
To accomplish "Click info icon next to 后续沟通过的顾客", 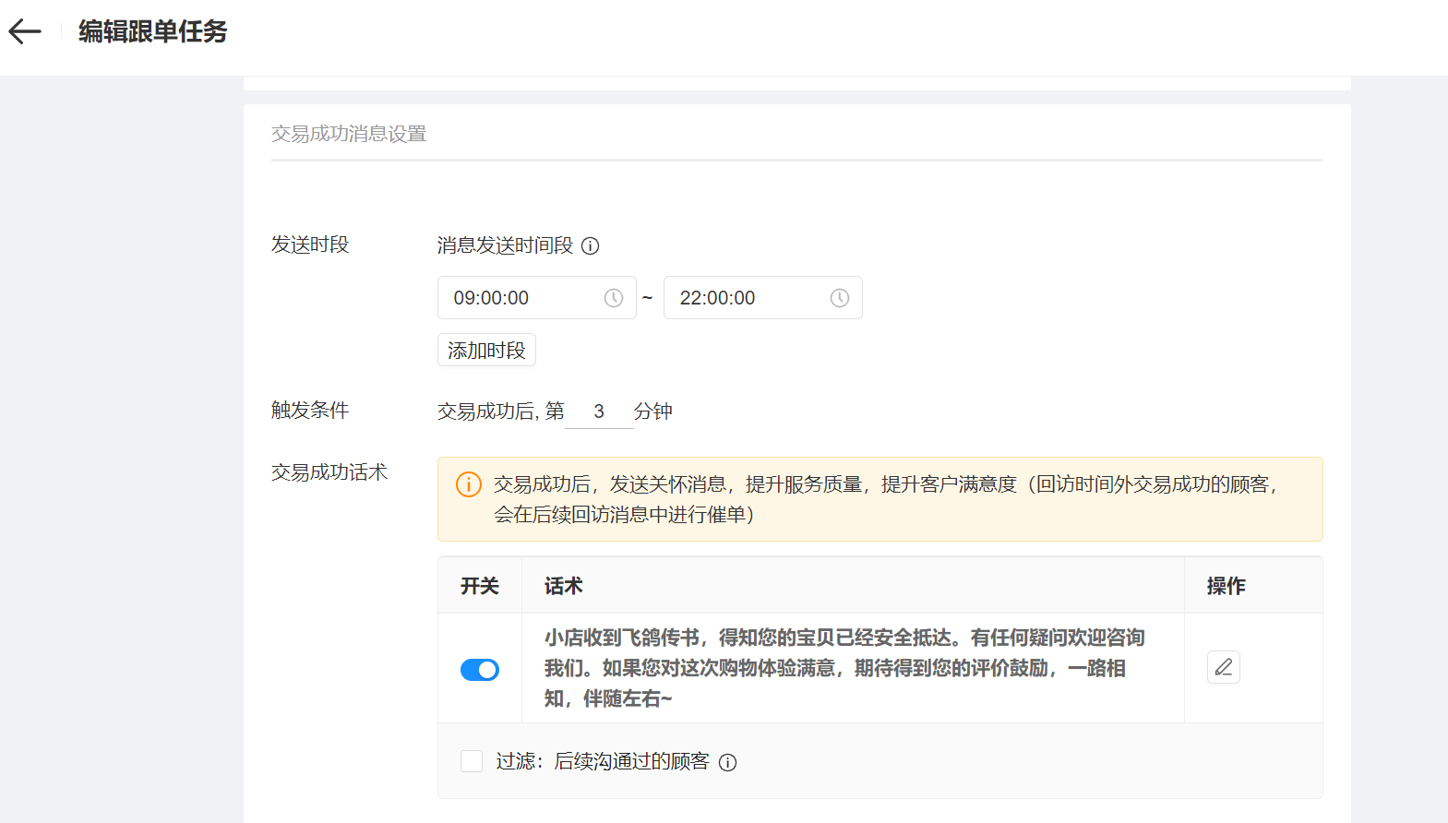I will coord(727,762).
